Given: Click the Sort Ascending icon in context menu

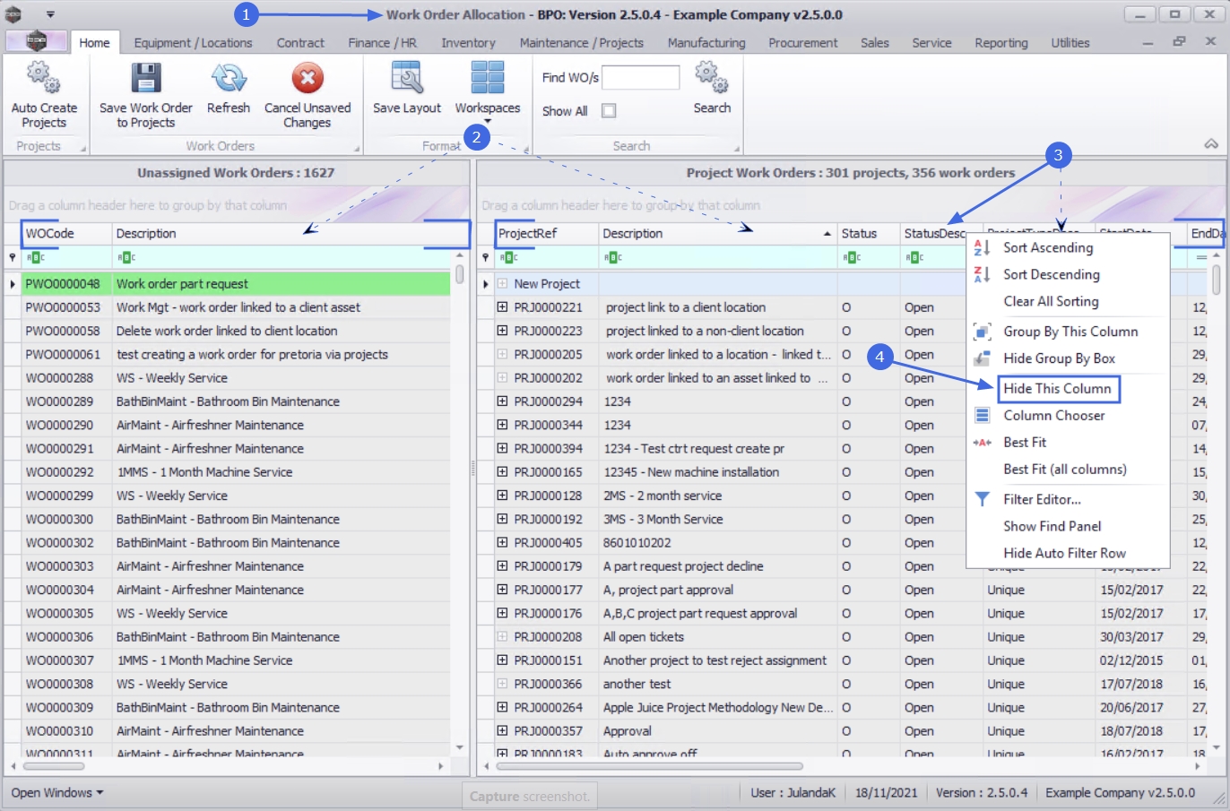Looking at the screenshot, I should coord(982,248).
